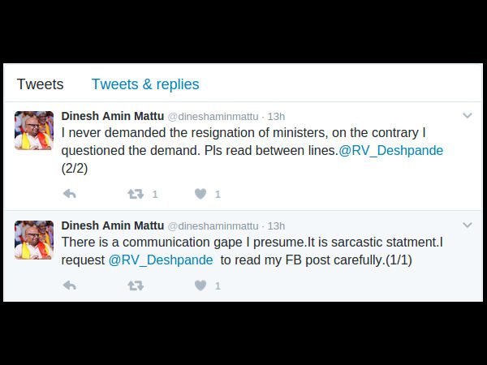This screenshot has width=487, height=365.
Task: Switch to the Tweets tab
Action: tap(40, 84)
